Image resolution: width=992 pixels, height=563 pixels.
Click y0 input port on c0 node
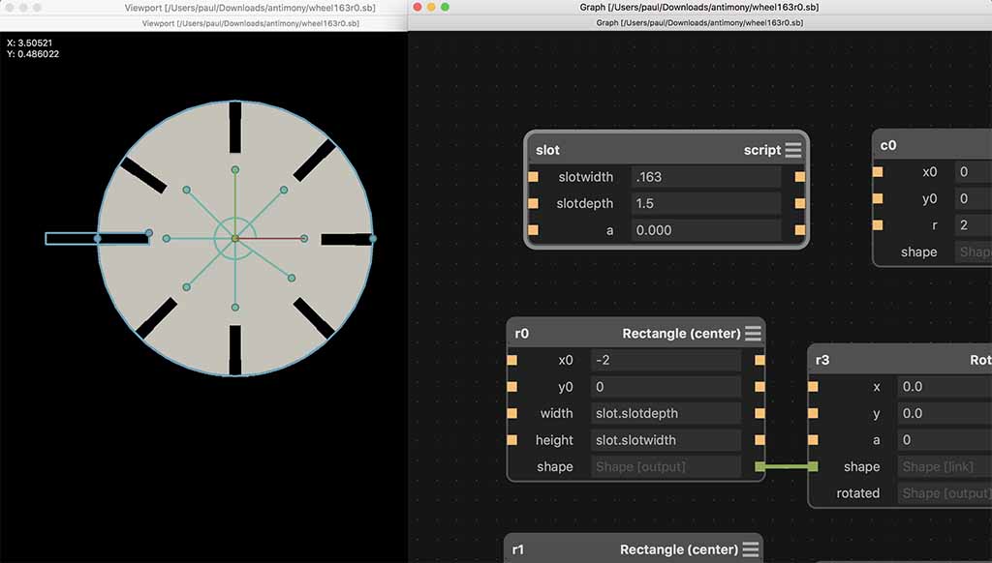[x=878, y=198]
